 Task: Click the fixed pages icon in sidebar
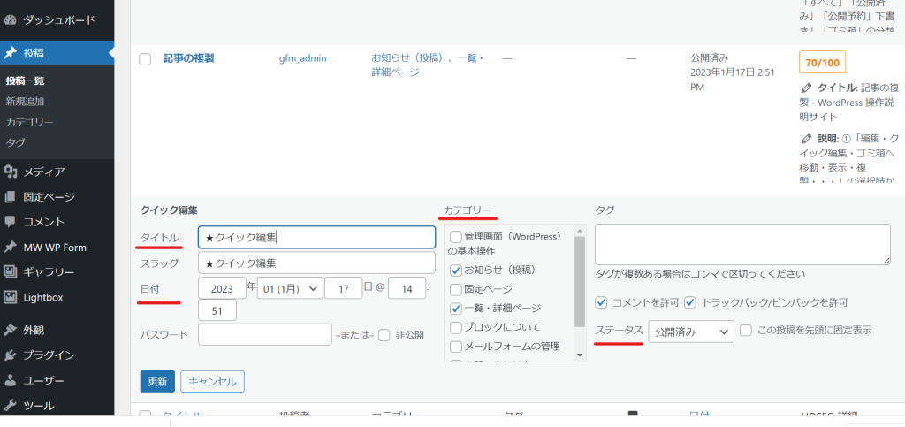11,197
